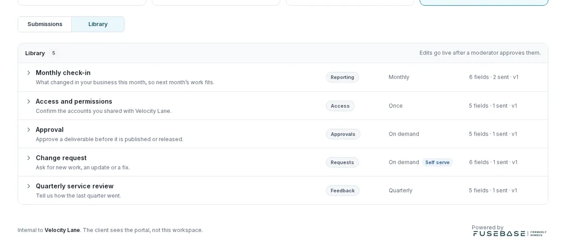Click "What changed in your business" description
The image size is (566, 247).
click(125, 82)
